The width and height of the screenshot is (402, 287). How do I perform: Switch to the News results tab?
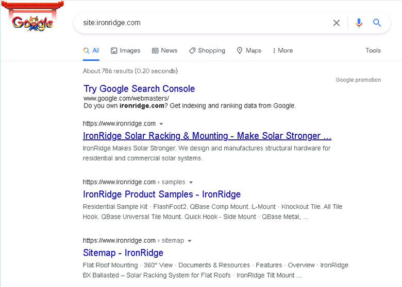point(164,50)
